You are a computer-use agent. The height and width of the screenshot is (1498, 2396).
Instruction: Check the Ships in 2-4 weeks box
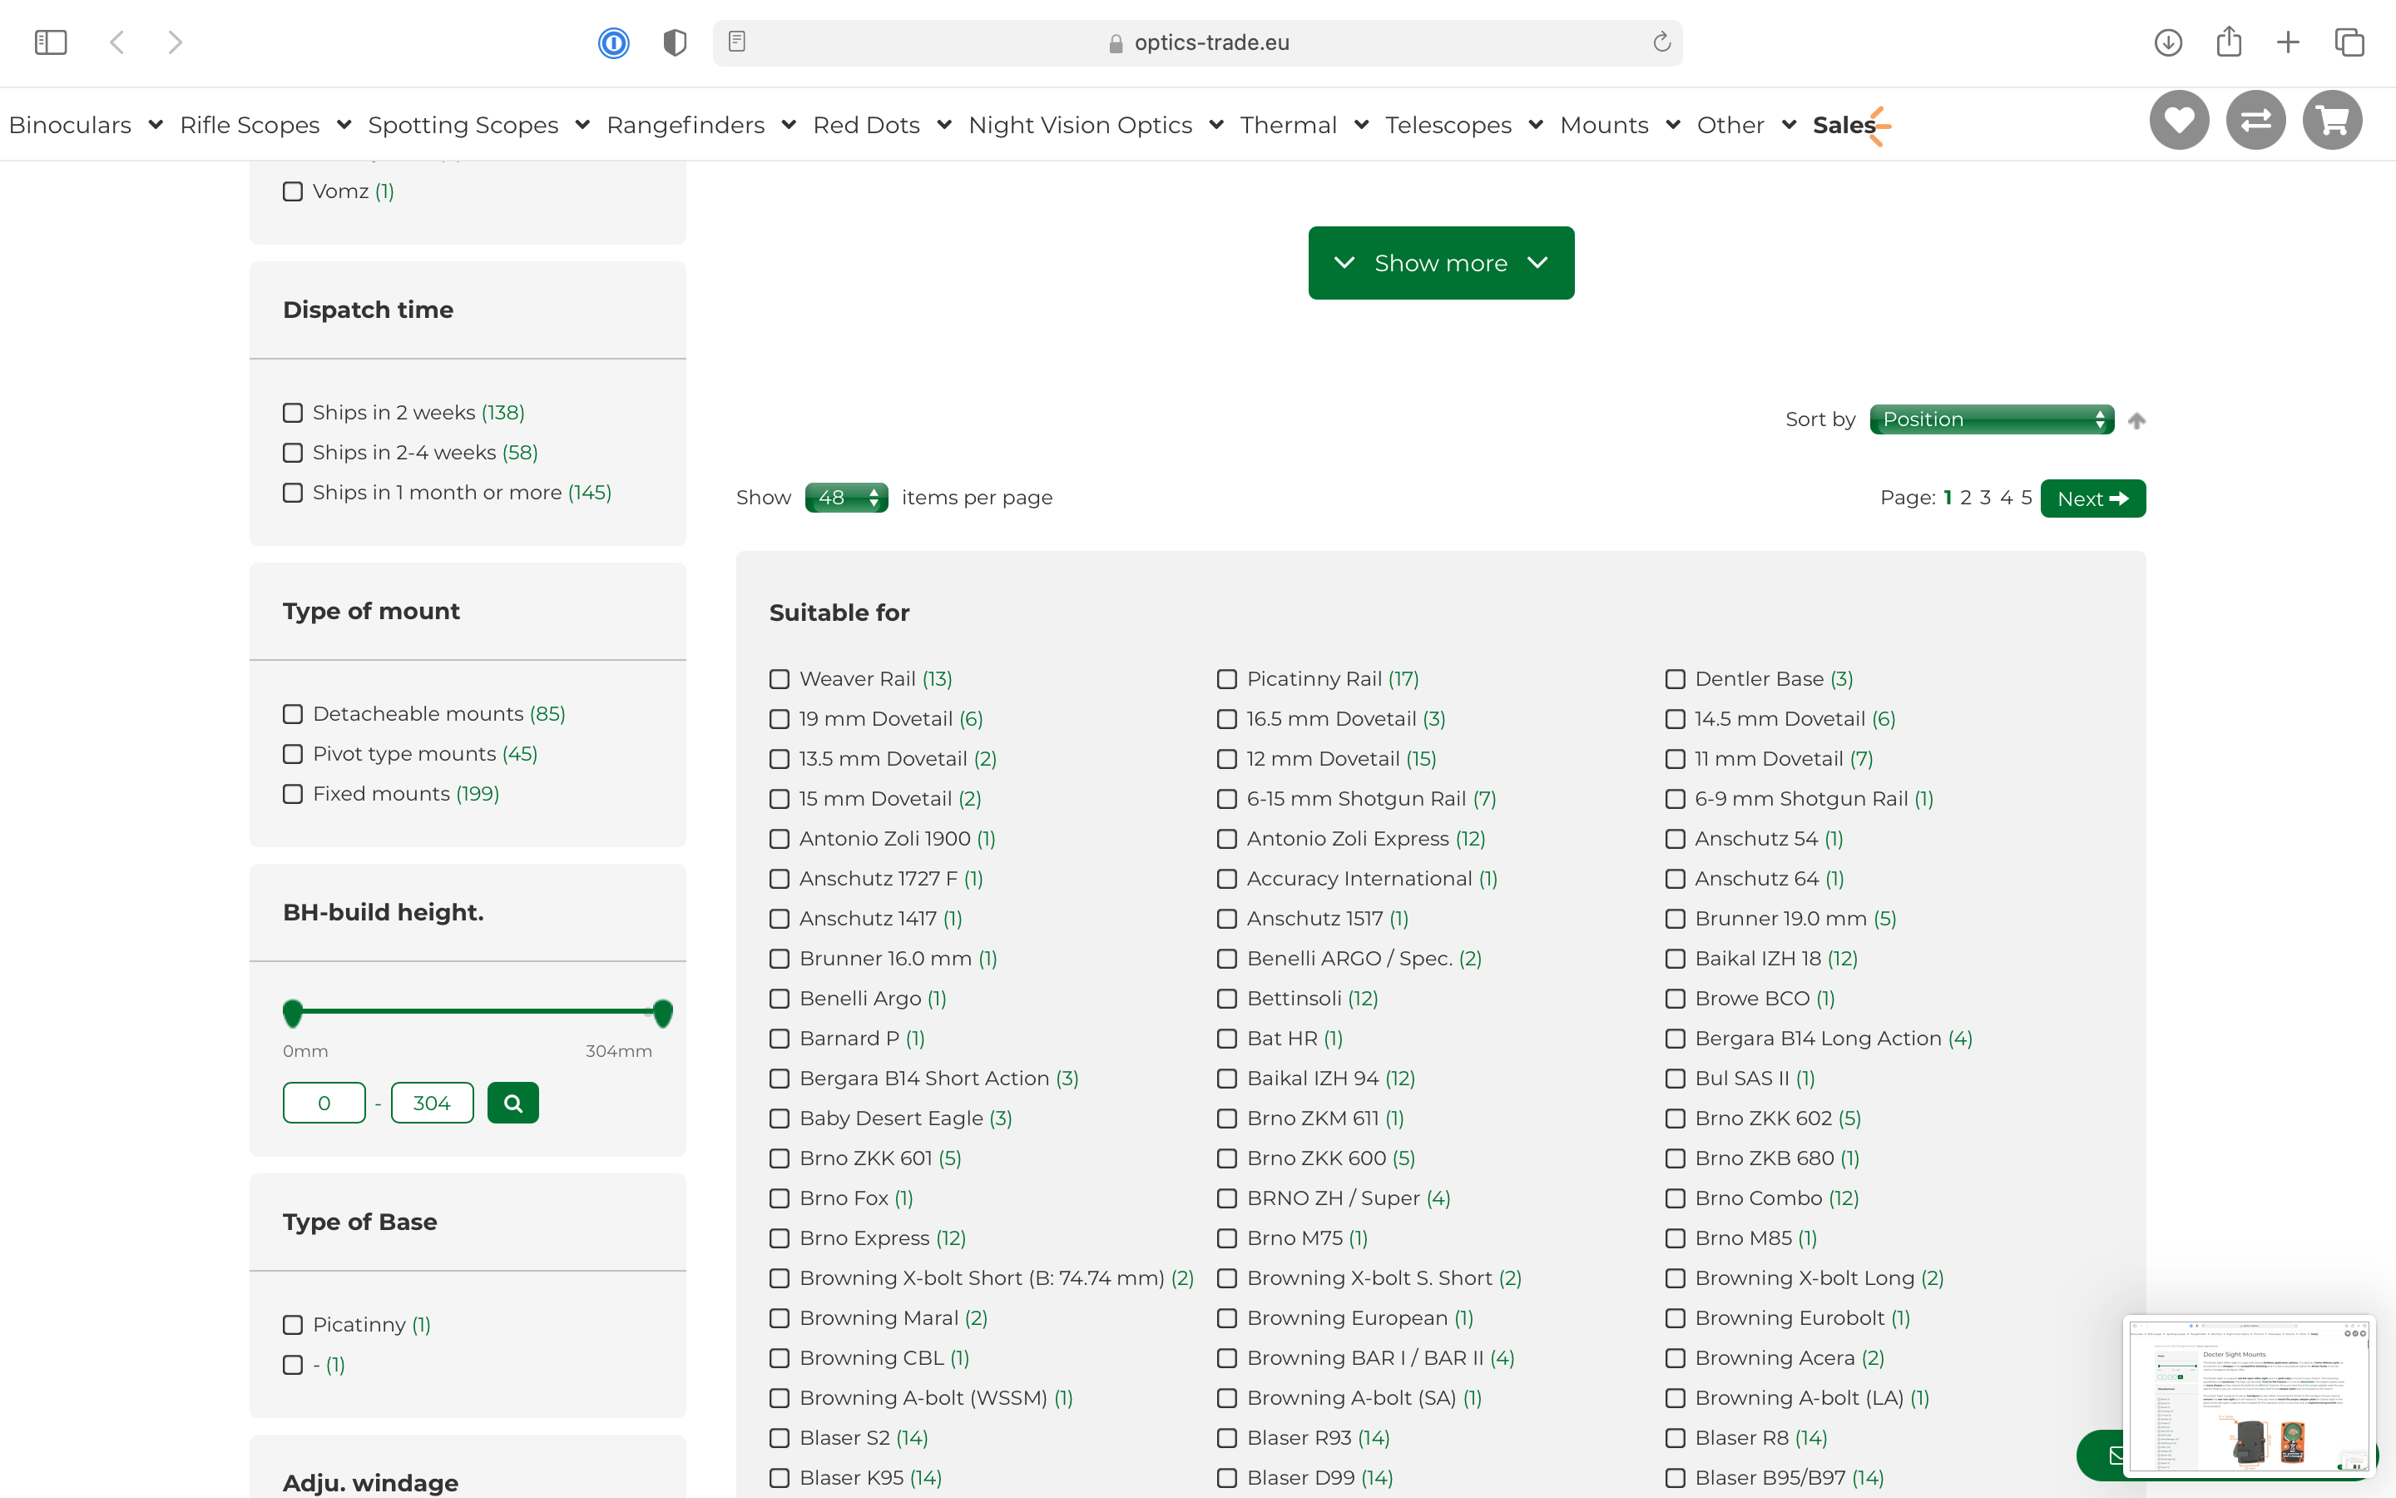click(293, 452)
